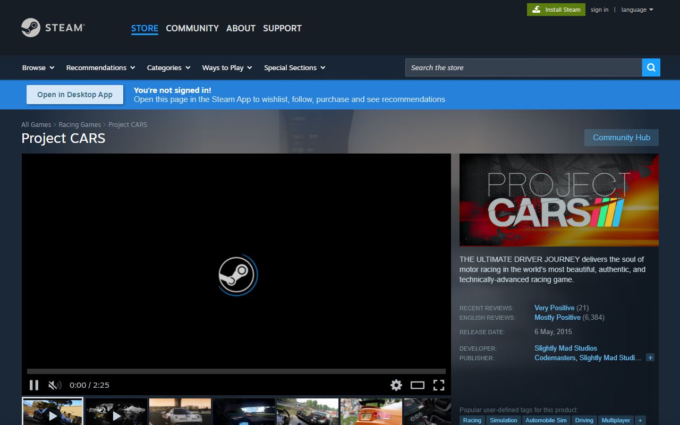Open the ABOUT tab
This screenshot has height=425, width=680.
(x=241, y=28)
